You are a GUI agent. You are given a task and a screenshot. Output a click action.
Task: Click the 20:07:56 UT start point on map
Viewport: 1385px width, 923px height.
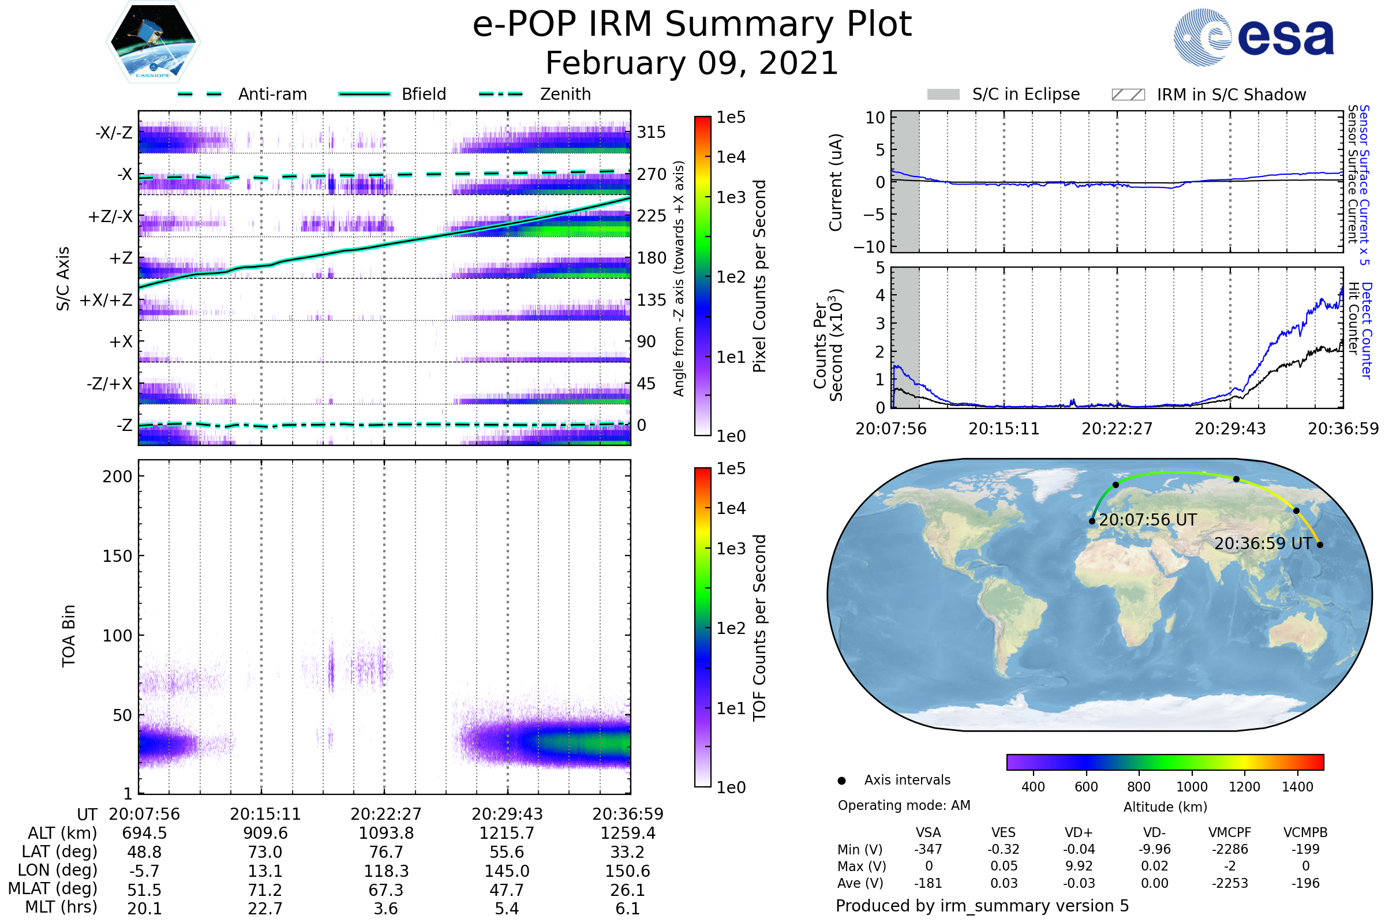pos(1092,521)
